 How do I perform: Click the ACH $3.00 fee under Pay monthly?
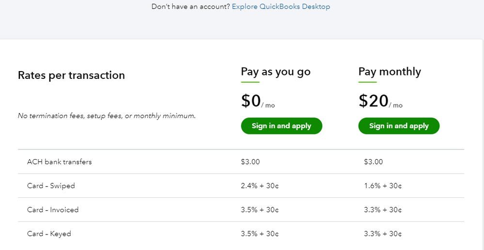click(x=373, y=162)
